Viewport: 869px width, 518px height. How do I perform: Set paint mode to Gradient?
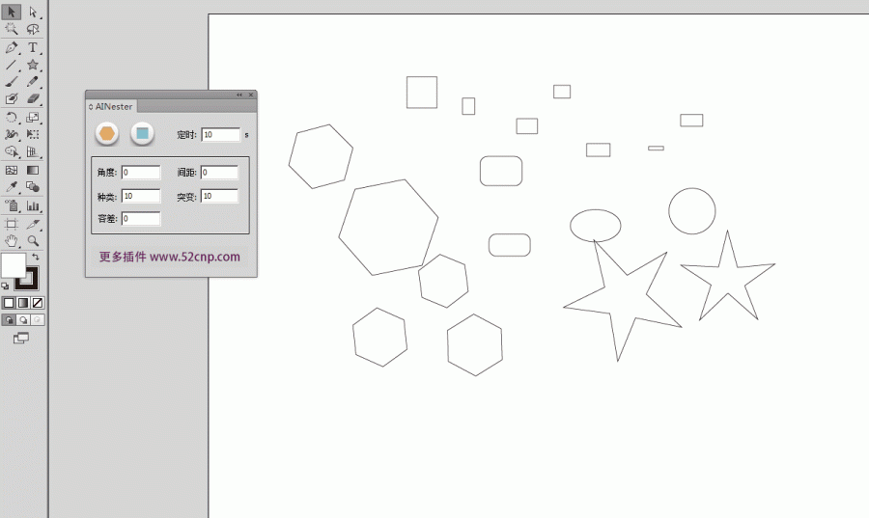[x=23, y=303]
